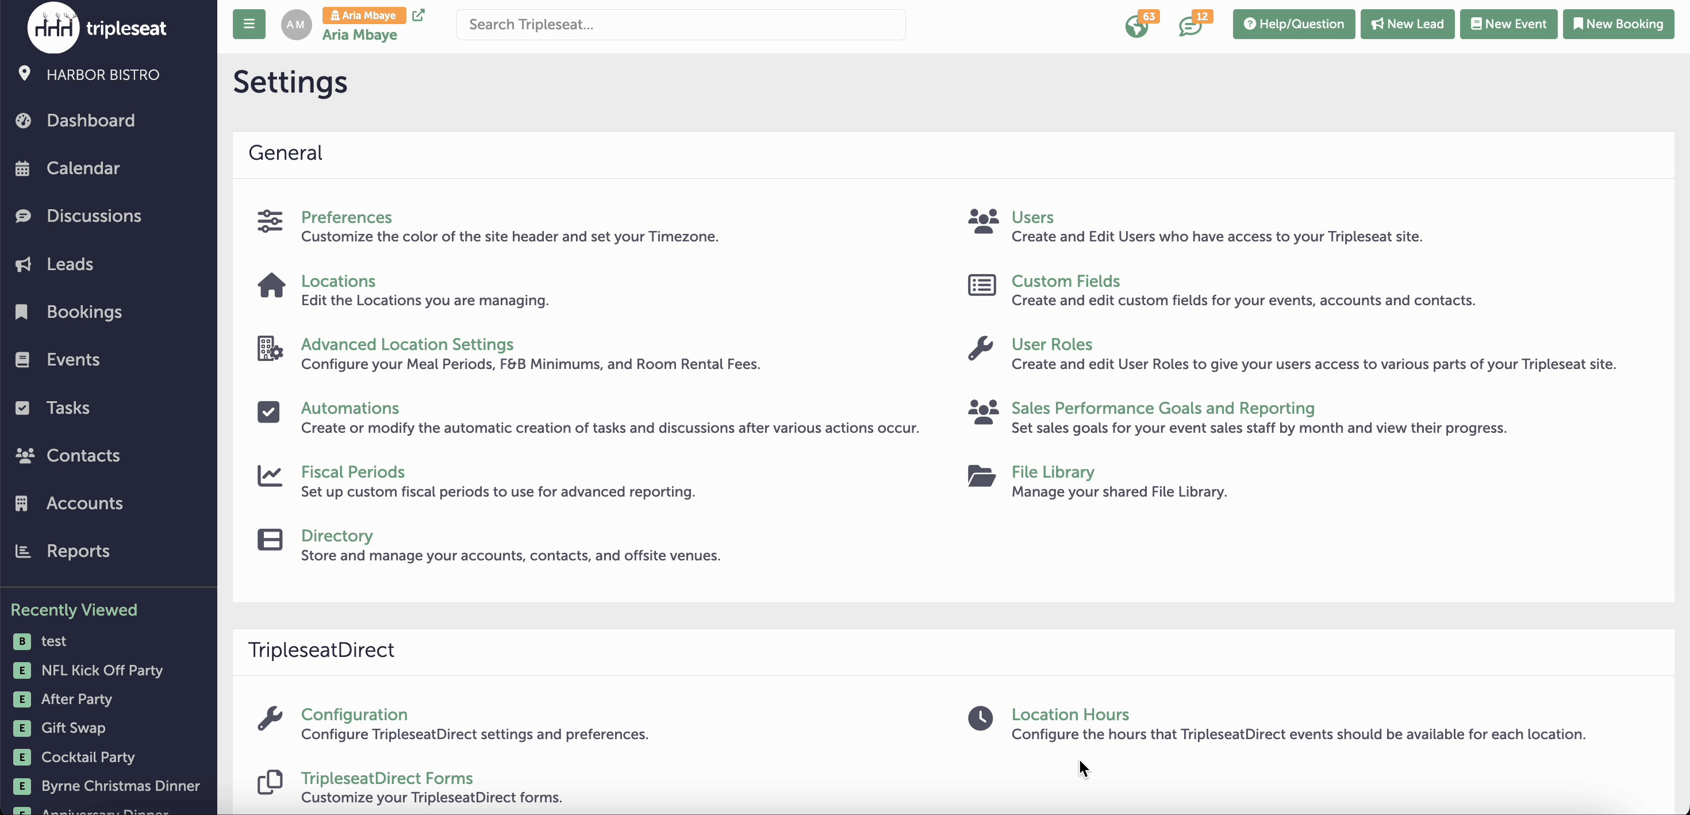
Task: Open the Fiscal Periods link
Action: tap(352, 472)
